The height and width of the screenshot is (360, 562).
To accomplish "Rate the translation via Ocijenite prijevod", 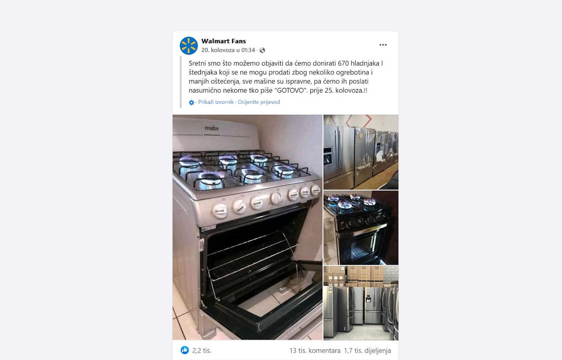I will click(x=259, y=102).
